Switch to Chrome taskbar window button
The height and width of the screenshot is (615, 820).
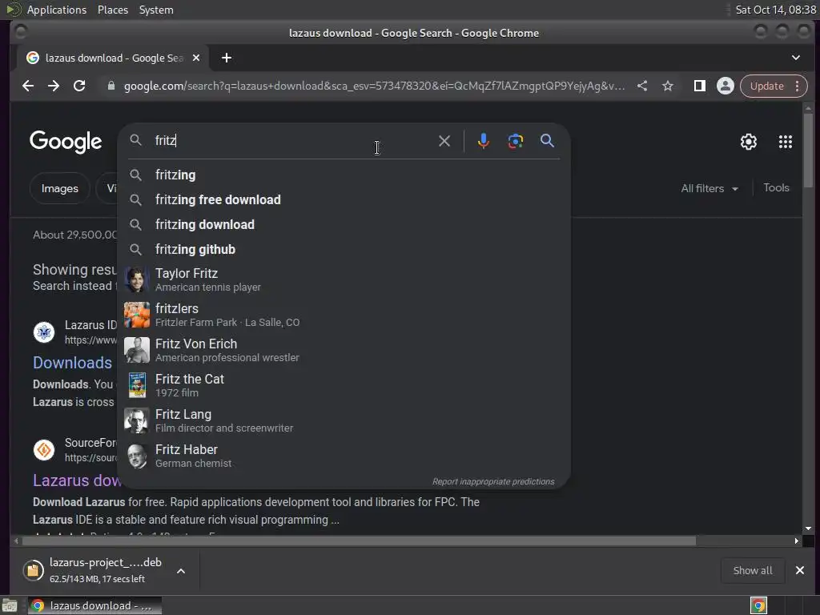(x=94, y=605)
